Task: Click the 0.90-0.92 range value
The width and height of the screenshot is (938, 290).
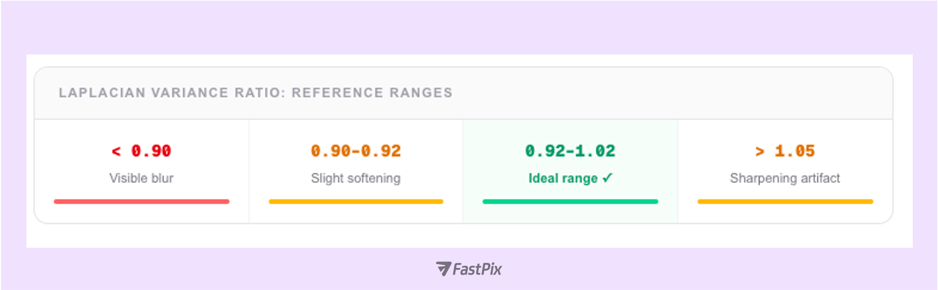Action: pyautogui.click(x=356, y=151)
